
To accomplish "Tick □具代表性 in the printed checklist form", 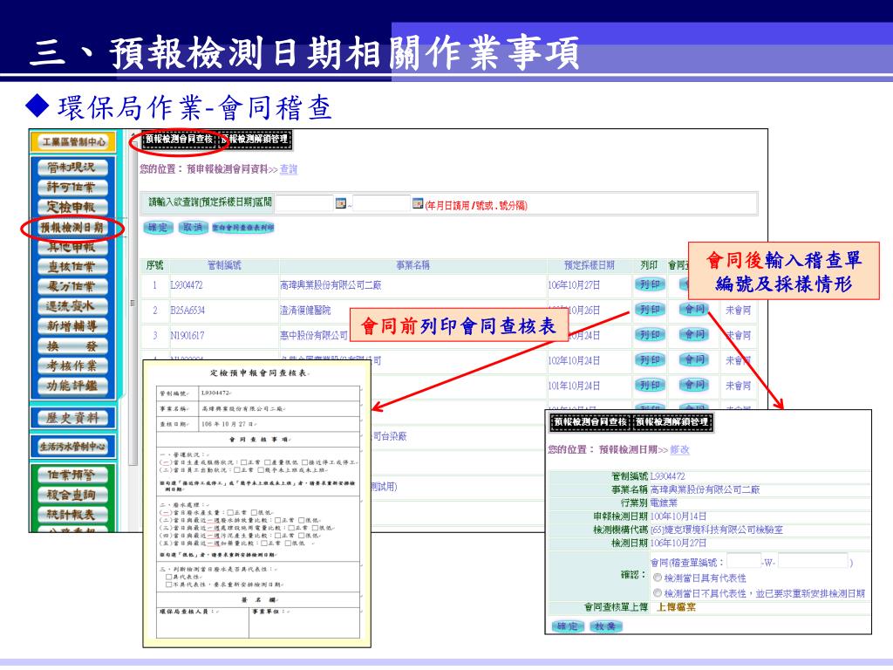I will pos(168,578).
